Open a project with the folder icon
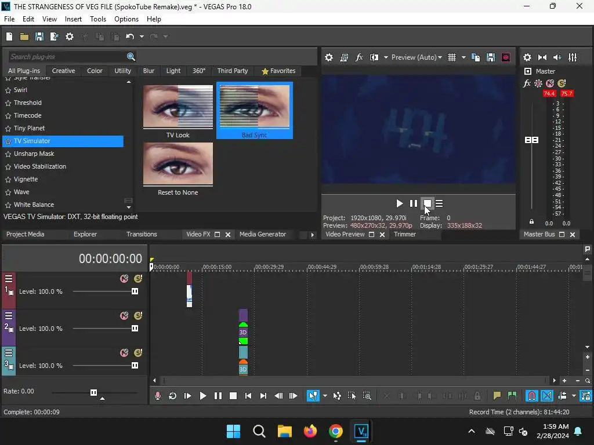 click(x=24, y=37)
